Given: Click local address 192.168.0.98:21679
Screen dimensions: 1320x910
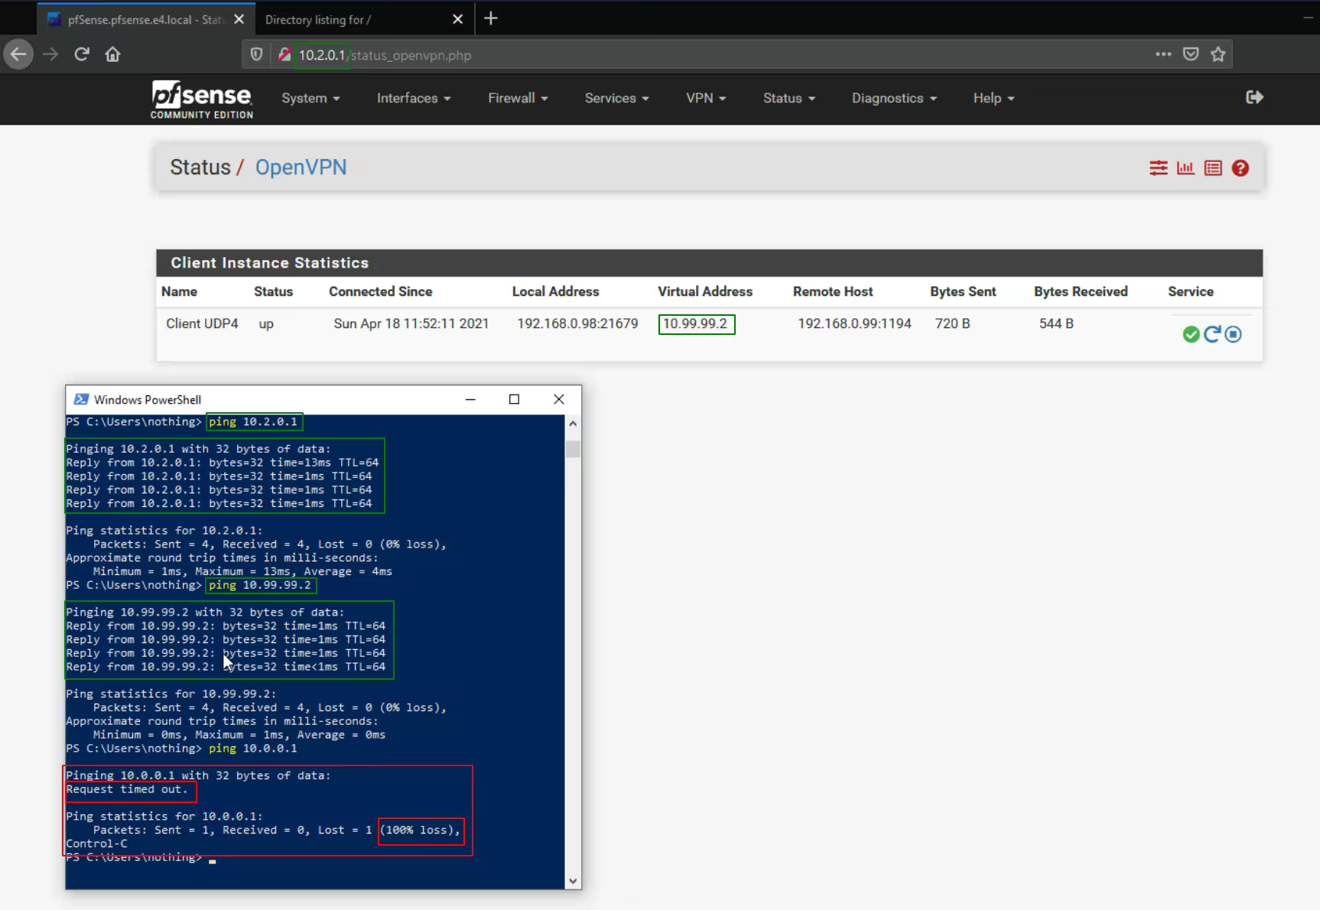Looking at the screenshot, I should point(577,323).
